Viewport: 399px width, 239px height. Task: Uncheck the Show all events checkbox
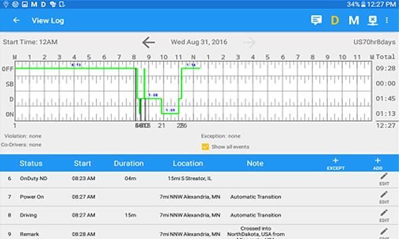point(205,147)
